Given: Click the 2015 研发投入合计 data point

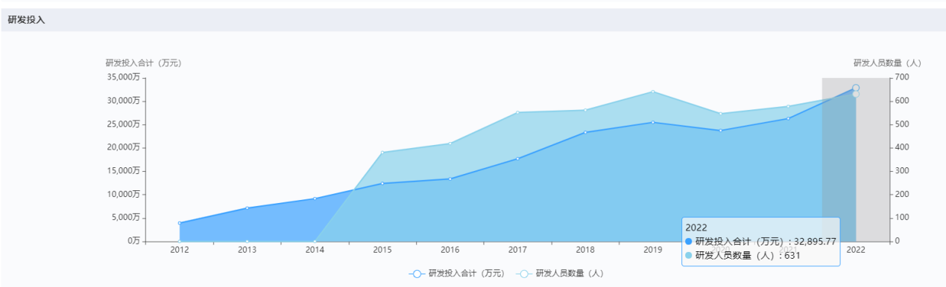Looking at the screenshot, I should click(382, 183).
